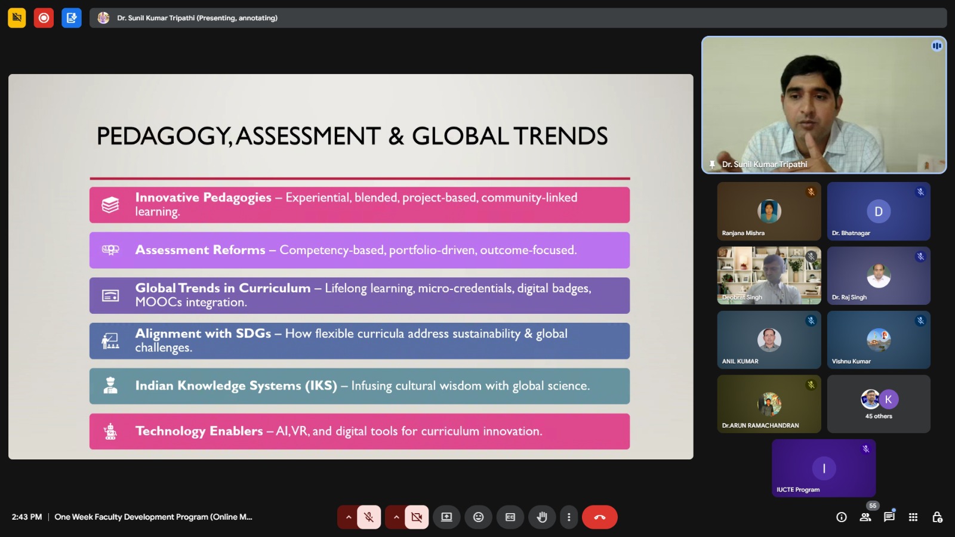This screenshot has width=955, height=537.
Task: Open the emoji reactions panel
Action: [x=478, y=517]
